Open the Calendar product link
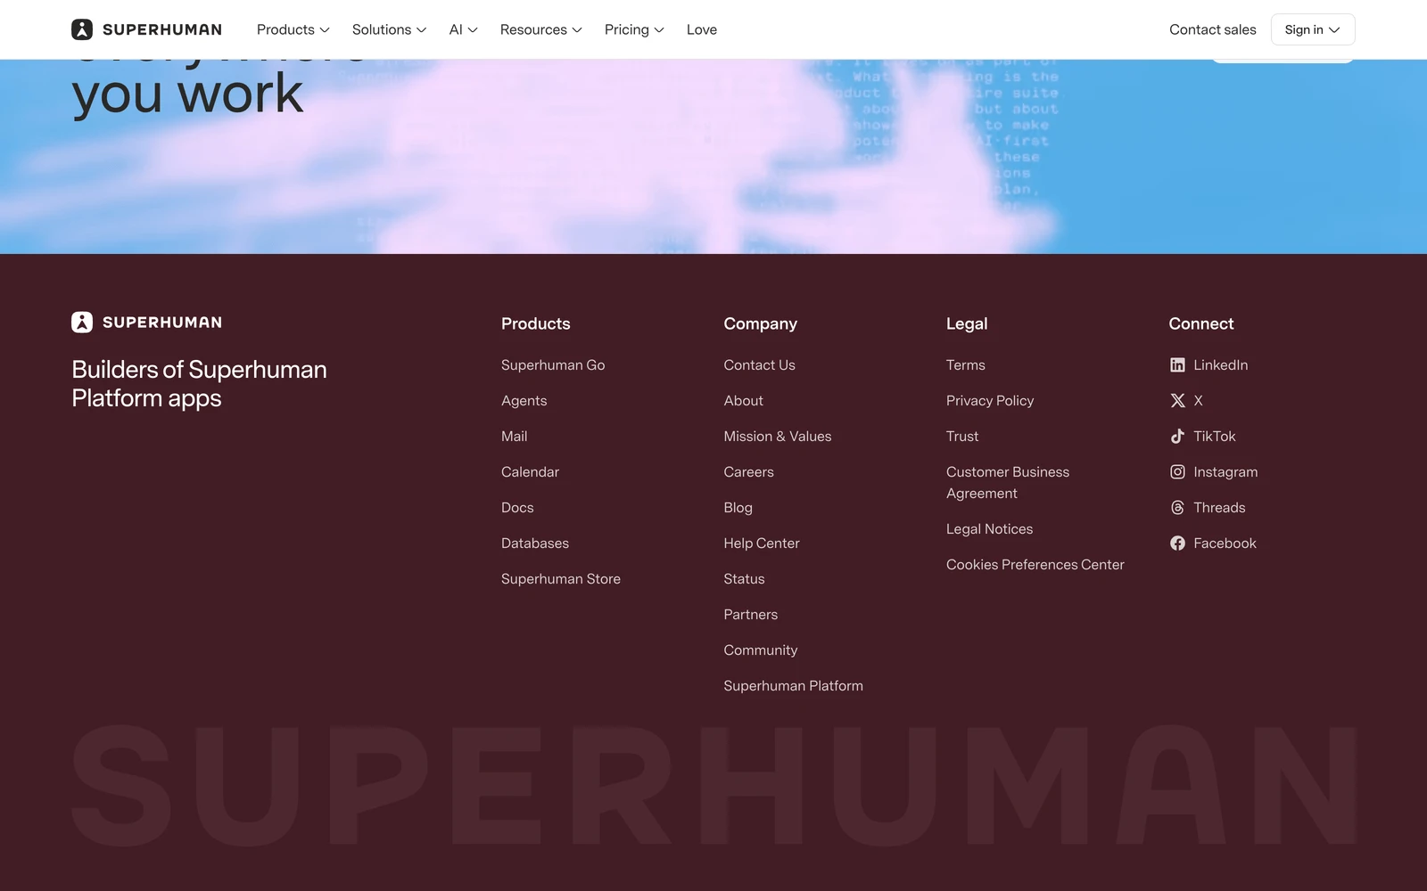This screenshot has width=1427, height=891. (x=531, y=472)
